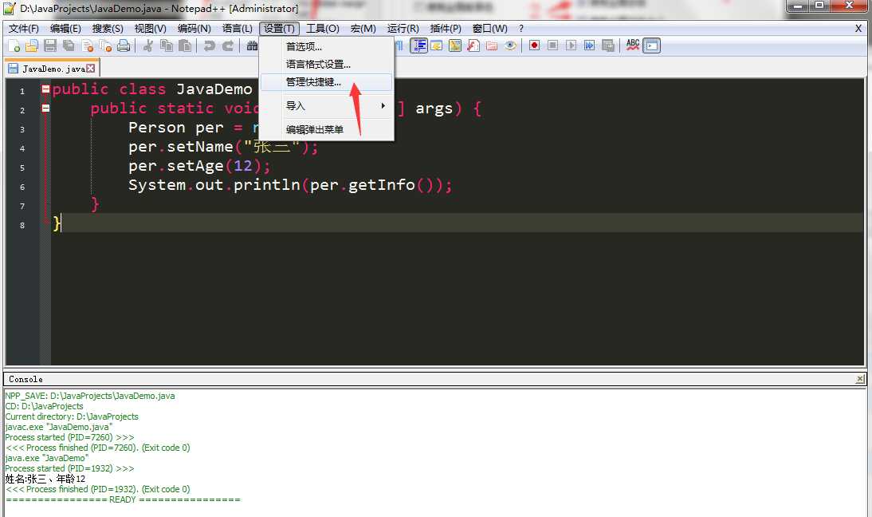The image size is (872, 517).
Task: Open the 语言(L) menu
Action: (238, 29)
